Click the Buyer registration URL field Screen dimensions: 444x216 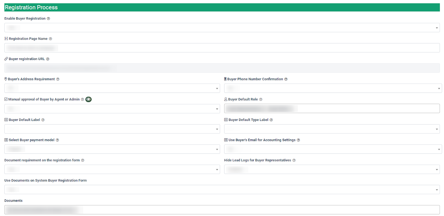222,68
